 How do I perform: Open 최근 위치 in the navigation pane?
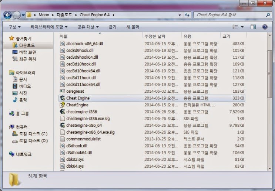pyautogui.click(x=27, y=59)
